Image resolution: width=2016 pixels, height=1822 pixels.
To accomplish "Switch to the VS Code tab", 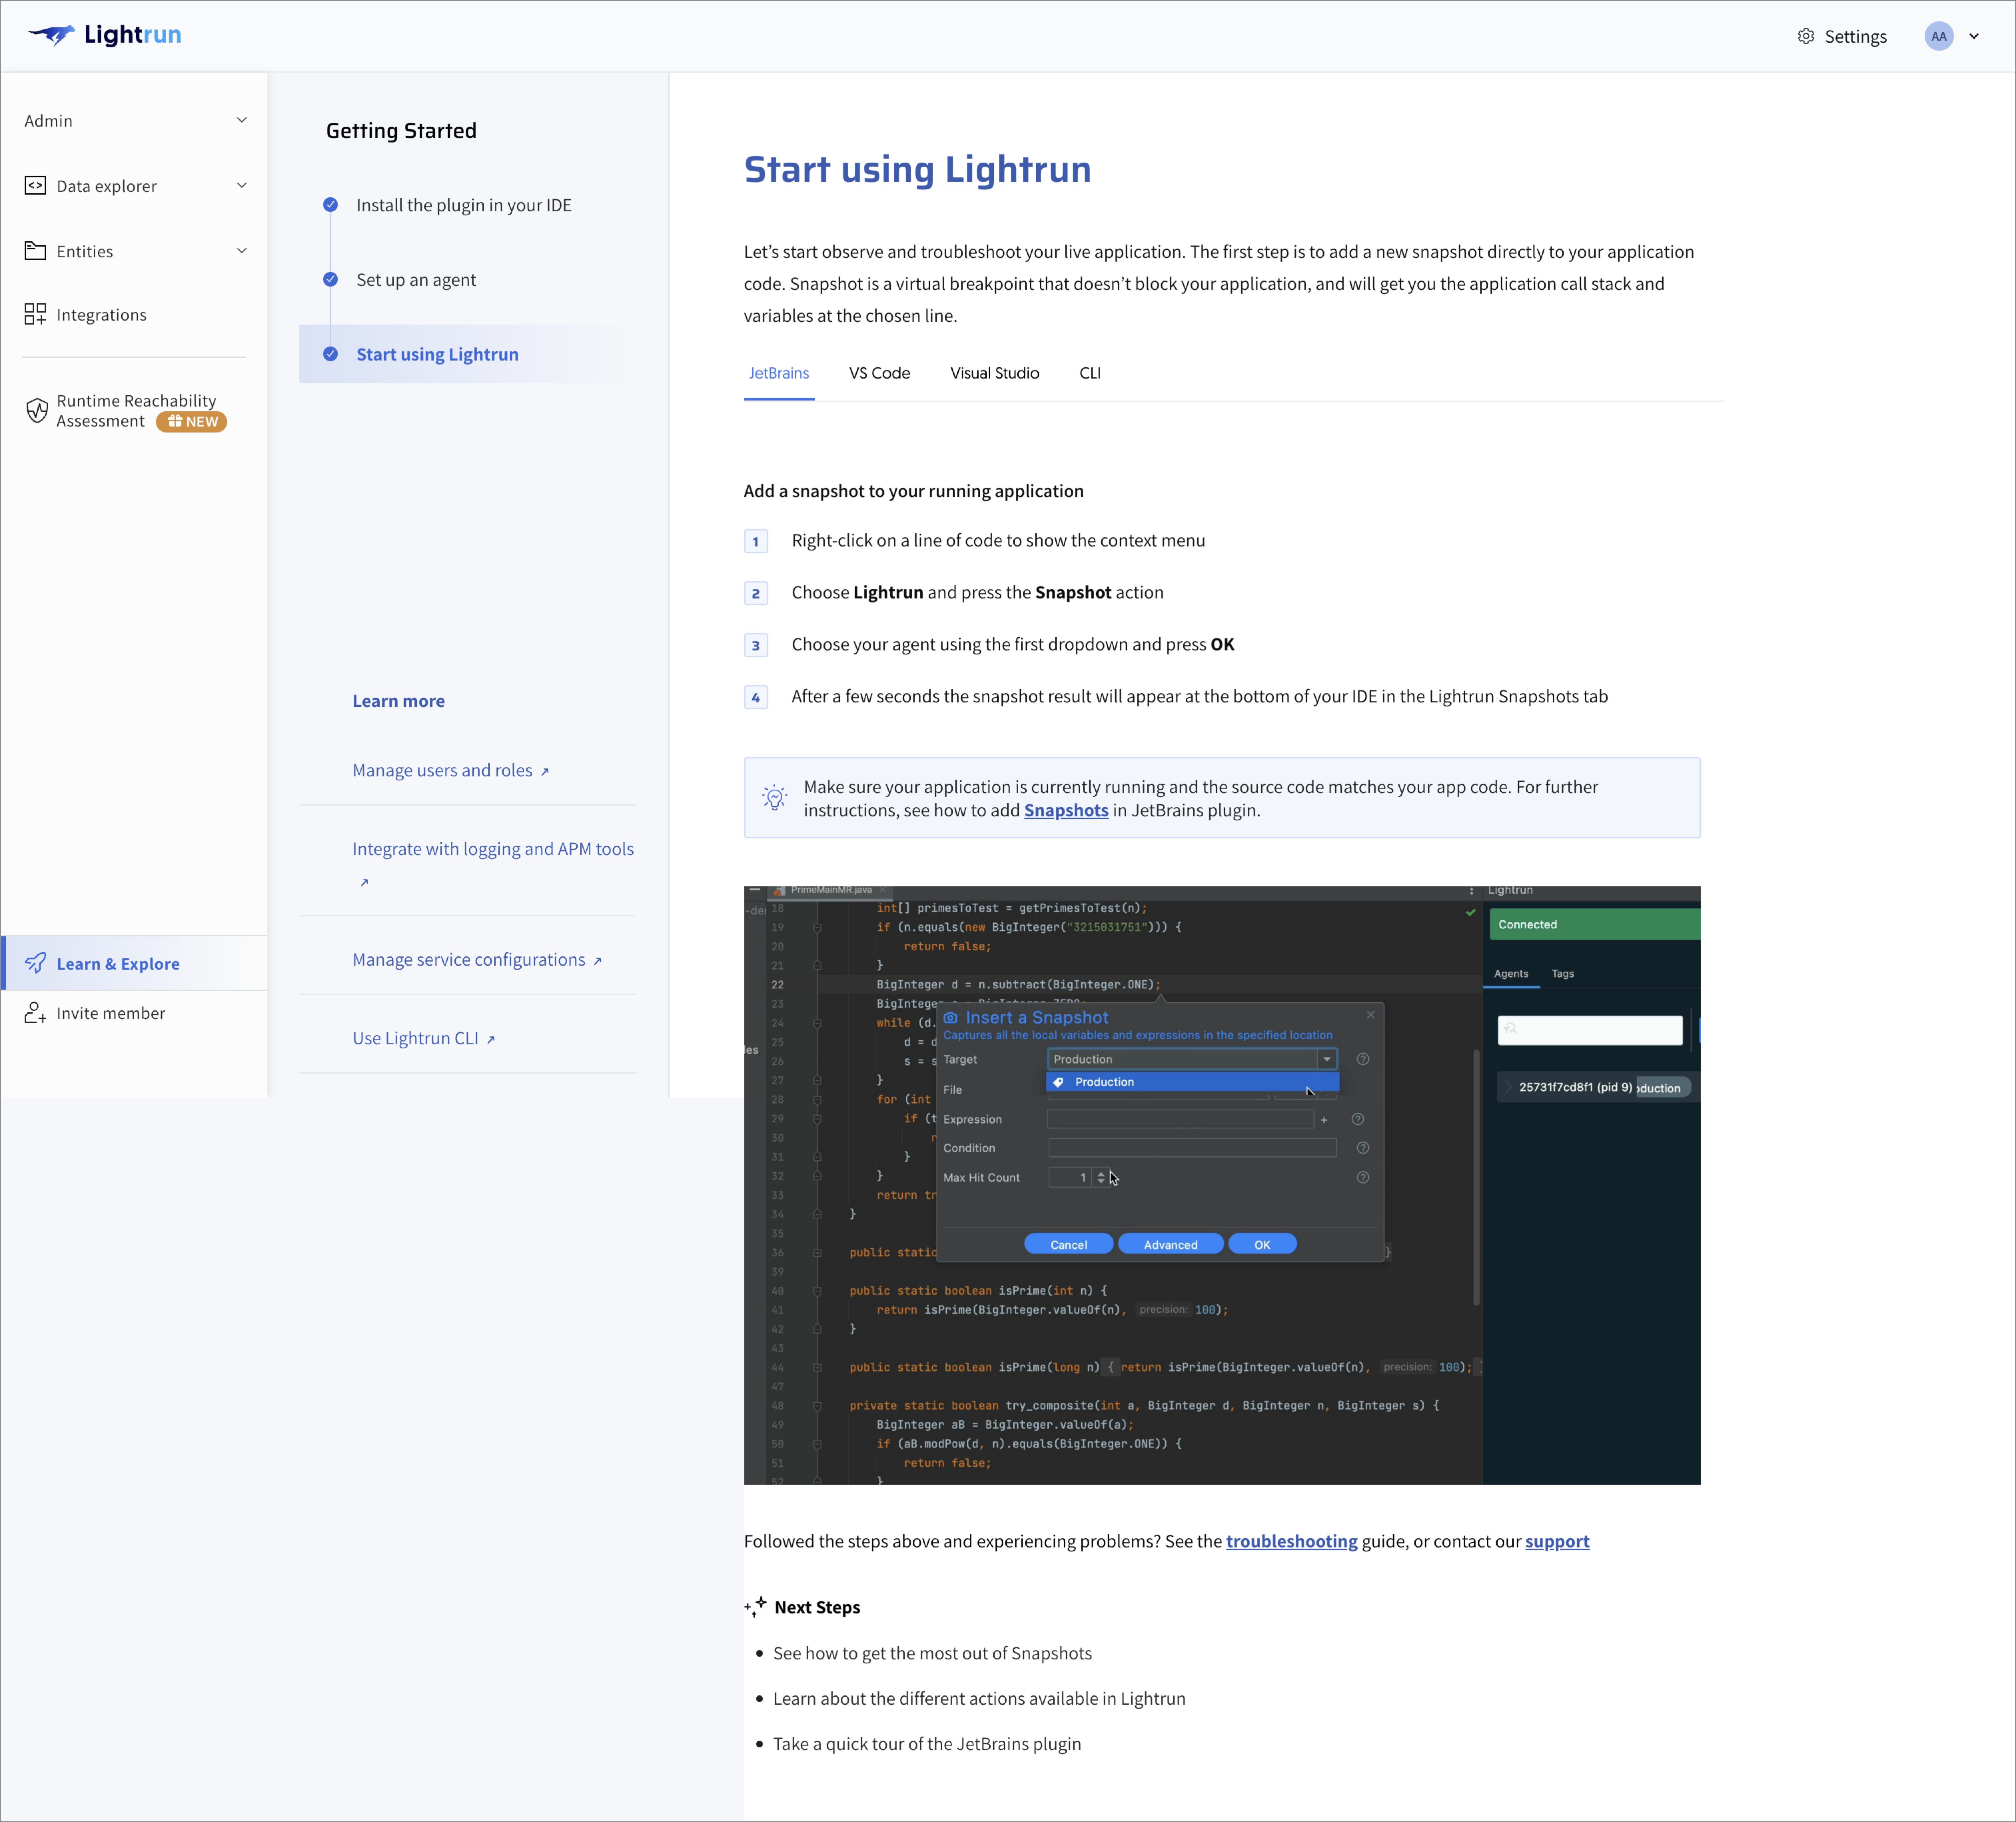I will [x=879, y=373].
